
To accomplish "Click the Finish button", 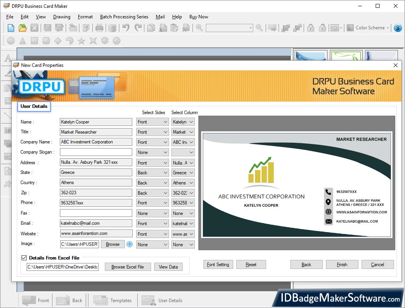I will [342, 264].
